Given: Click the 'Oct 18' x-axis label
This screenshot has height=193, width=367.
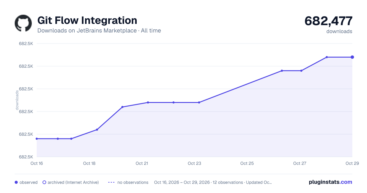Looking at the screenshot, I should coord(89,163).
